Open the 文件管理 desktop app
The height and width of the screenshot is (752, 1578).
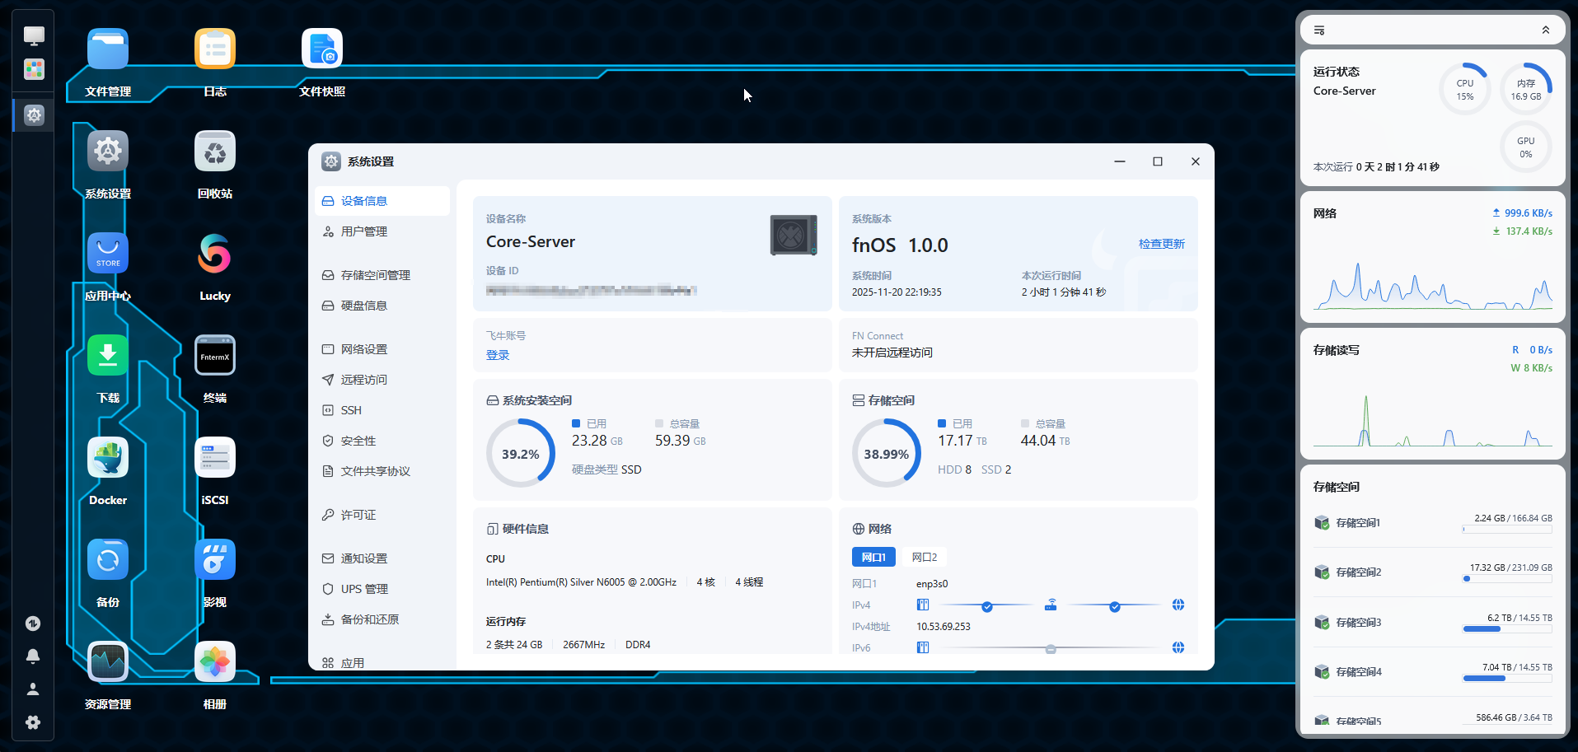click(108, 49)
